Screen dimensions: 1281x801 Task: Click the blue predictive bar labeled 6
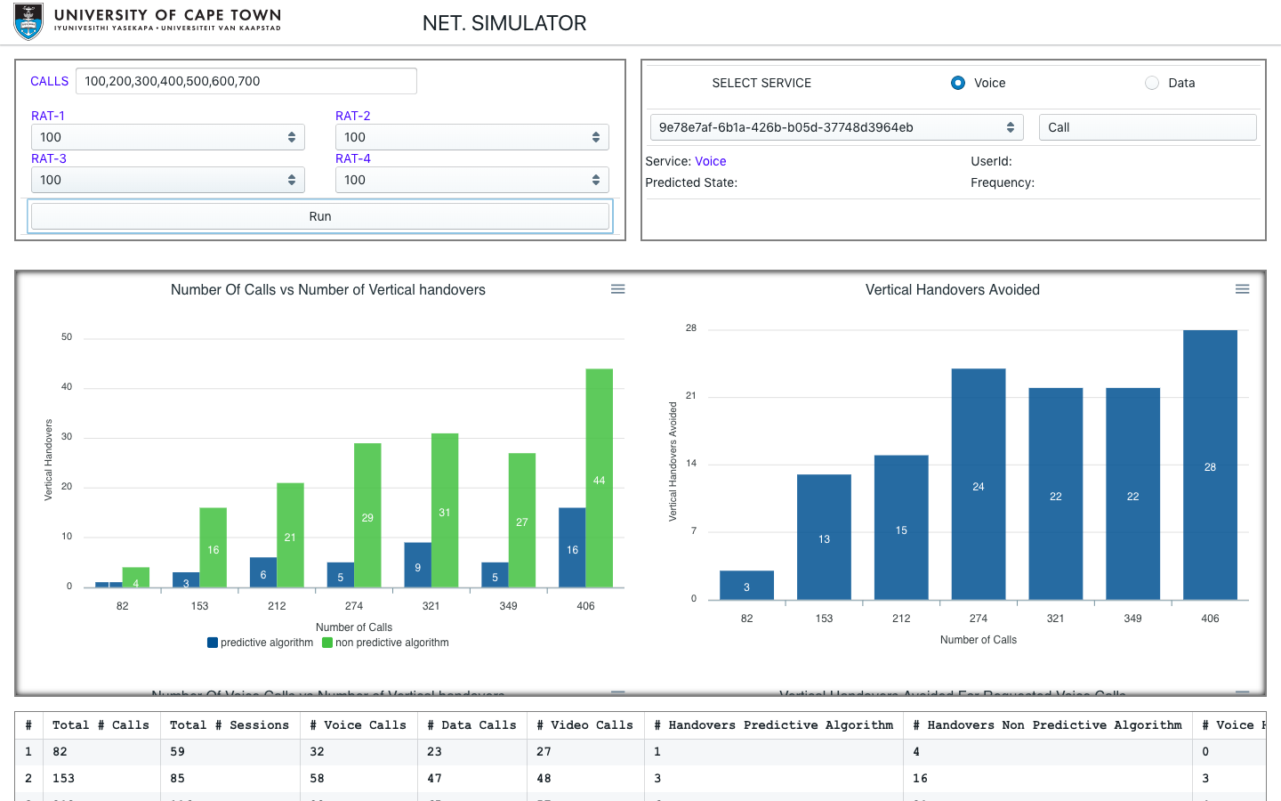263,572
